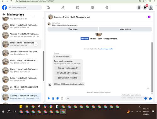Open Windows taskbar search
The width and height of the screenshot is (157, 119).
(9, 111)
